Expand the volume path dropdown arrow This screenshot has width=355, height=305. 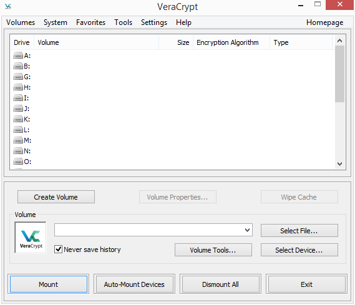point(247,230)
